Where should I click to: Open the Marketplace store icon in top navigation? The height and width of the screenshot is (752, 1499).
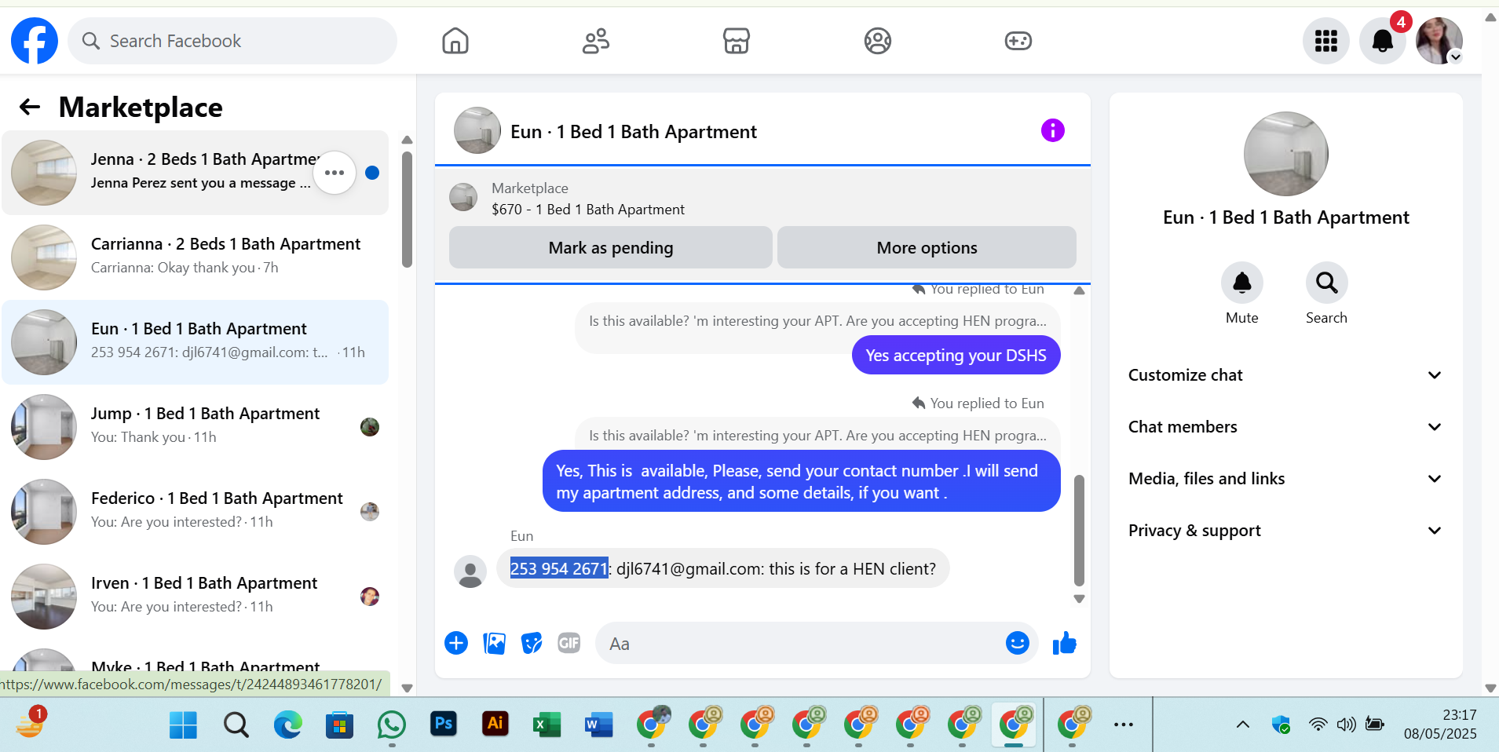tap(737, 41)
